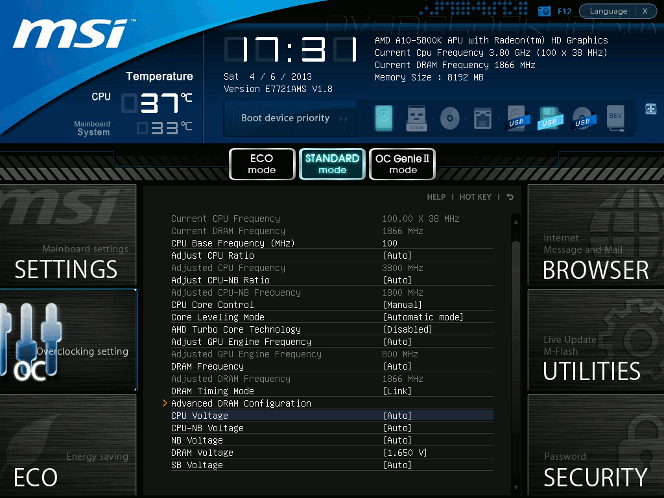Screen dimensions: 664x498
Task: Expand Advanced DRAM Configuration submenu
Action: (x=332, y=403)
